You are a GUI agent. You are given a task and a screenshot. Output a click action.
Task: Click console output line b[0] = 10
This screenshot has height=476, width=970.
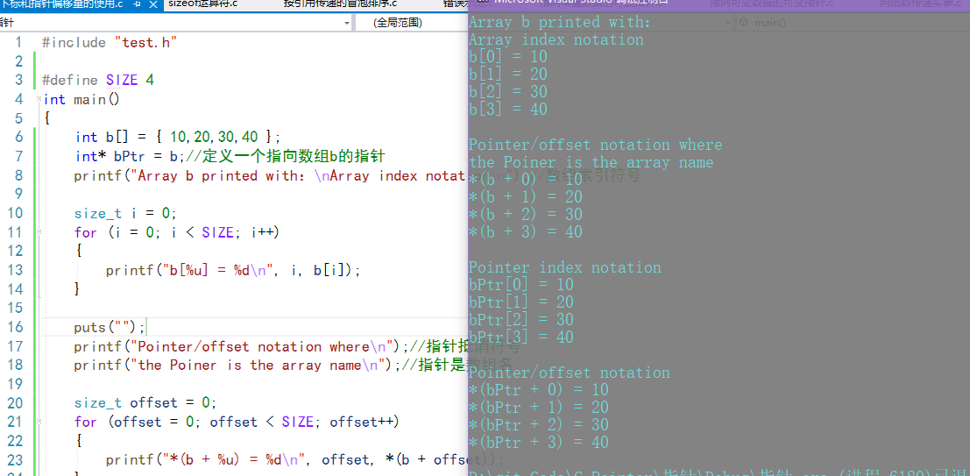click(508, 57)
